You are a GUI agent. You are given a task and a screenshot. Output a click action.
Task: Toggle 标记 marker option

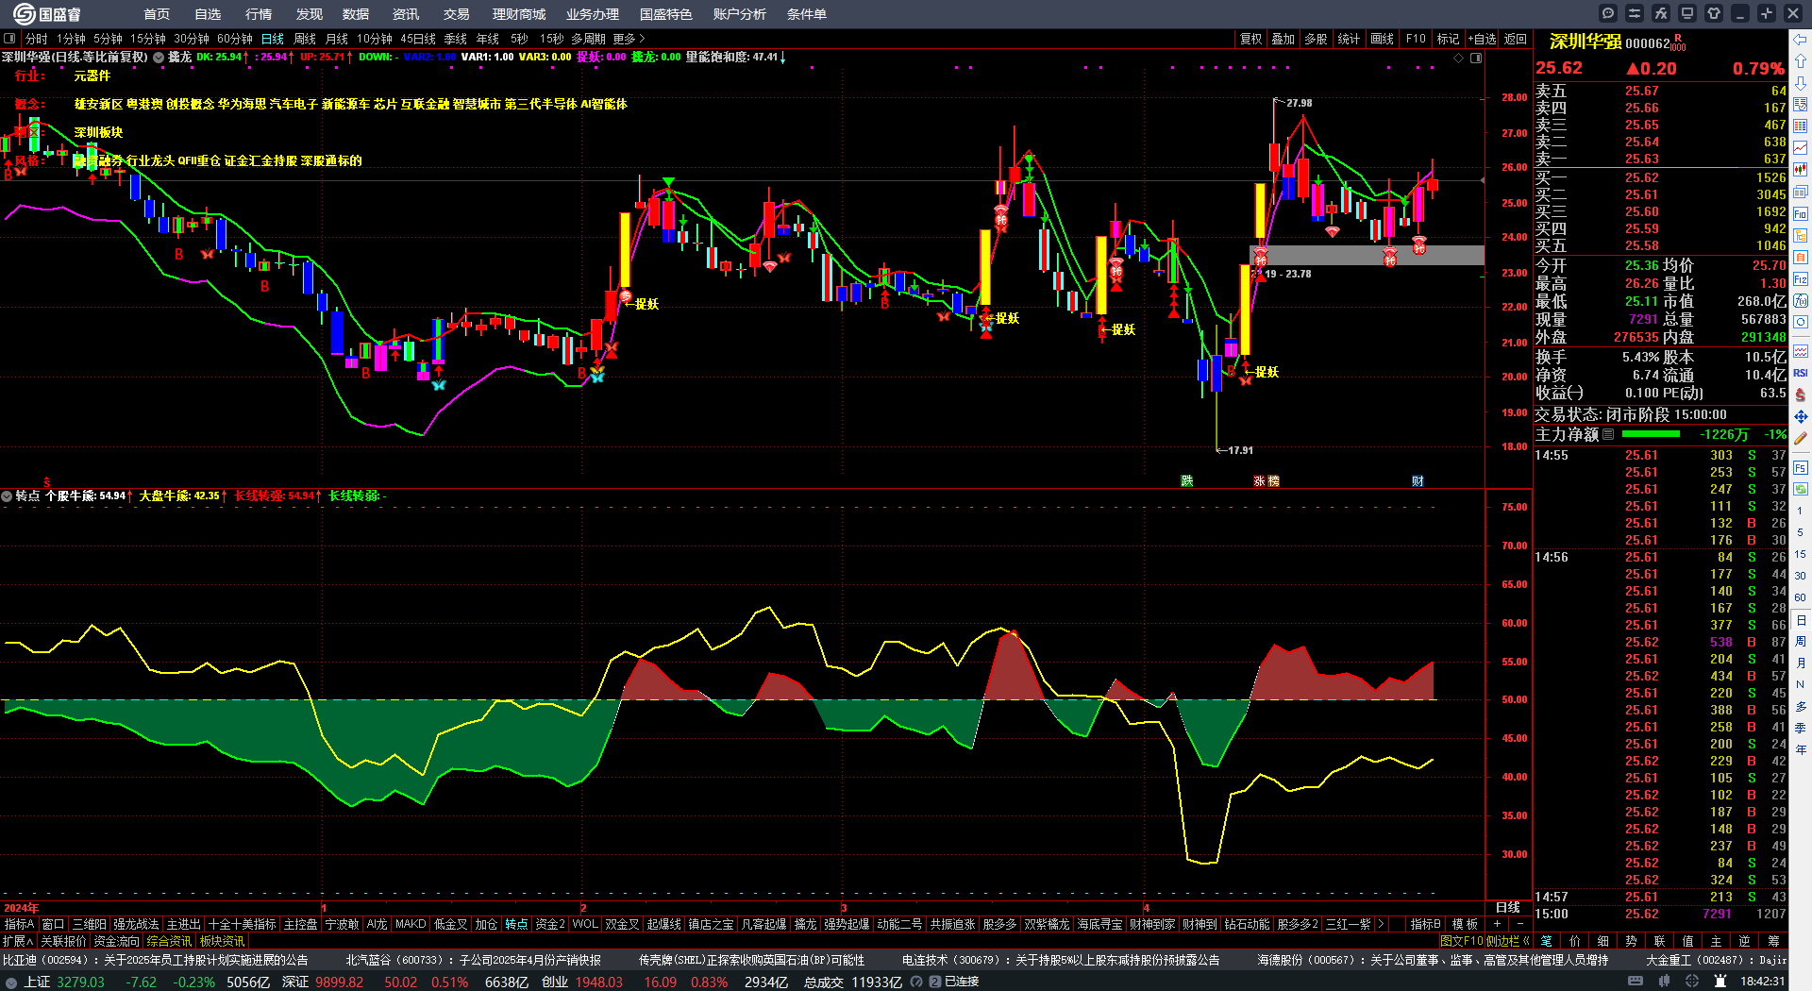(x=1448, y=39)
